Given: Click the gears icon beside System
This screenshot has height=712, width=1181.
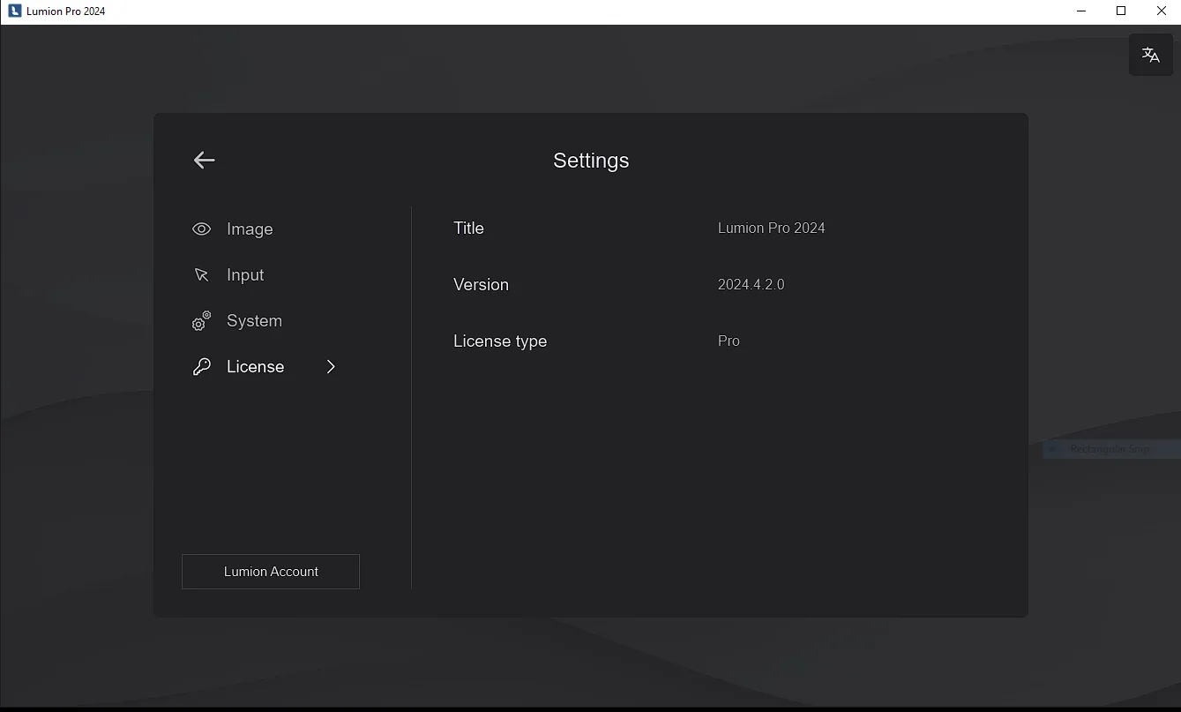Looking at the screenshot, I should point(201,321).
